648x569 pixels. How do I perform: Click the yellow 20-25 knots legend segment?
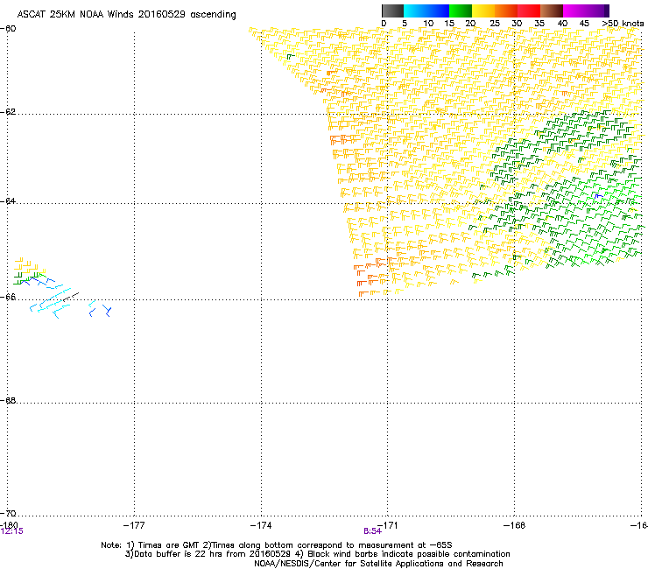pos(483,11)
